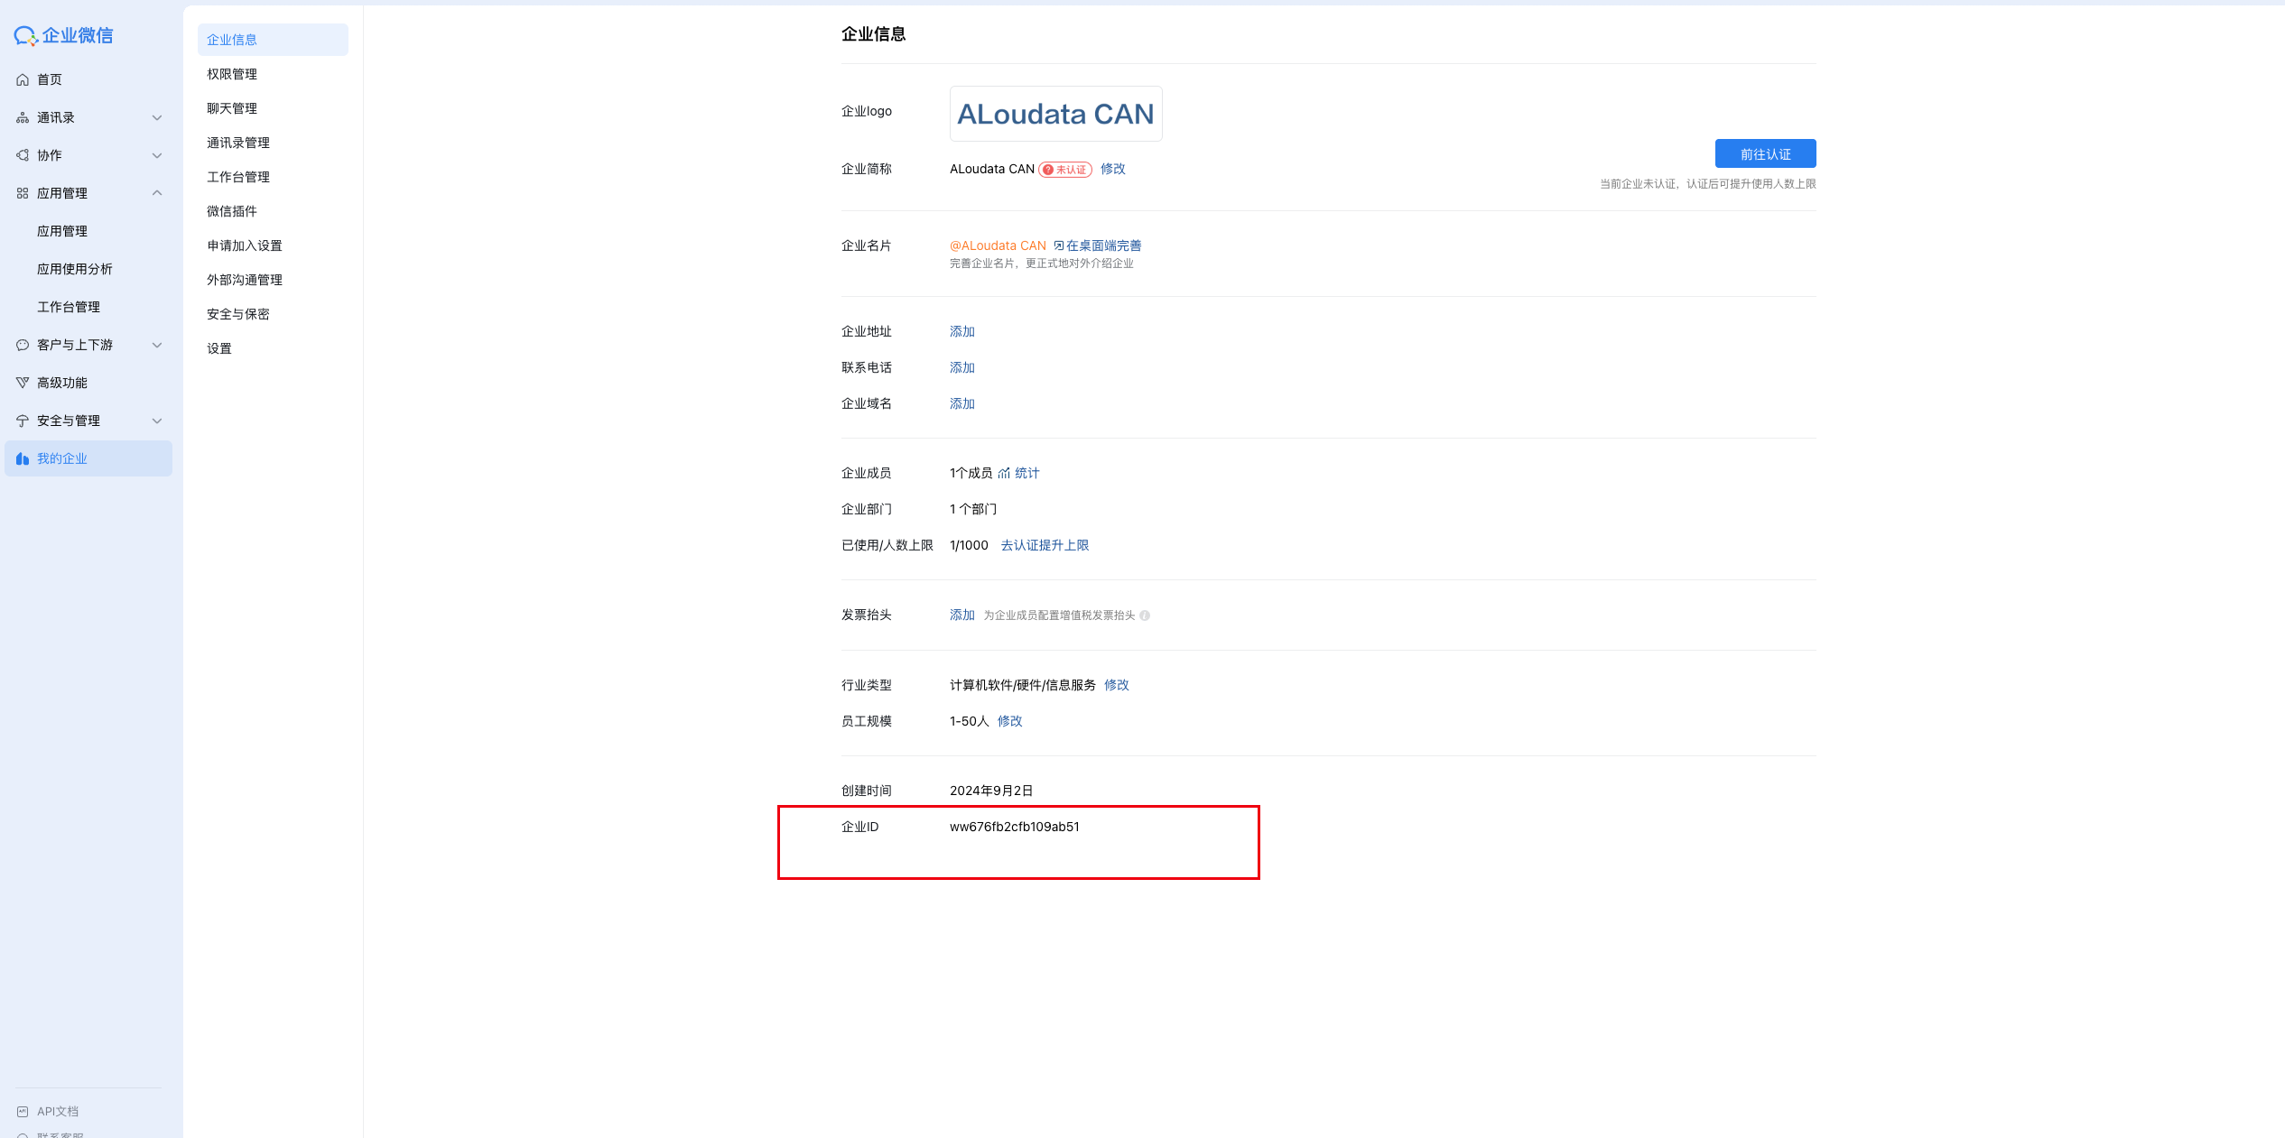Click 修改 next to 员工规模

(1010, 722)
